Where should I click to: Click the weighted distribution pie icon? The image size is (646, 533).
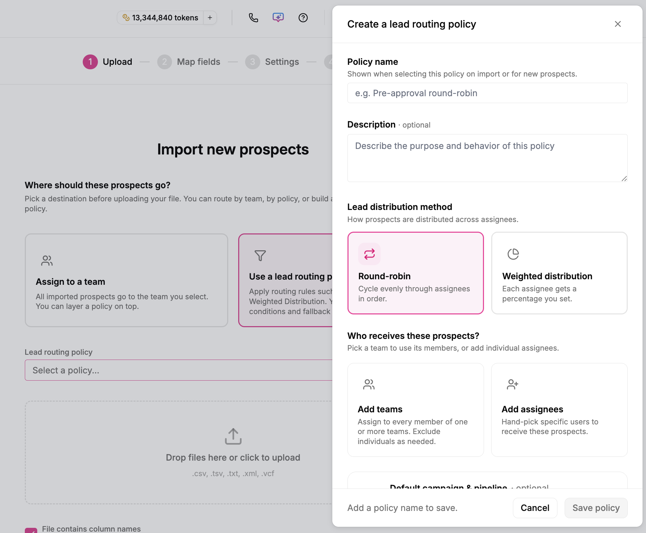[513, 254]
